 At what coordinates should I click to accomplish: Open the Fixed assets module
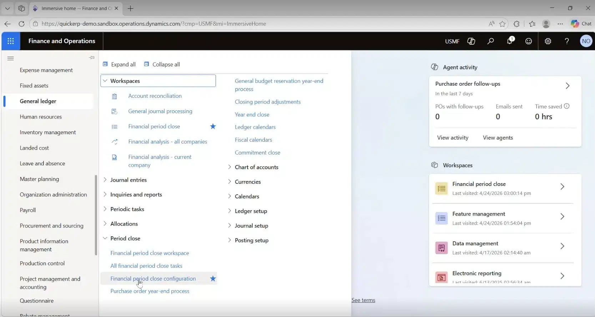coord(34,86)
